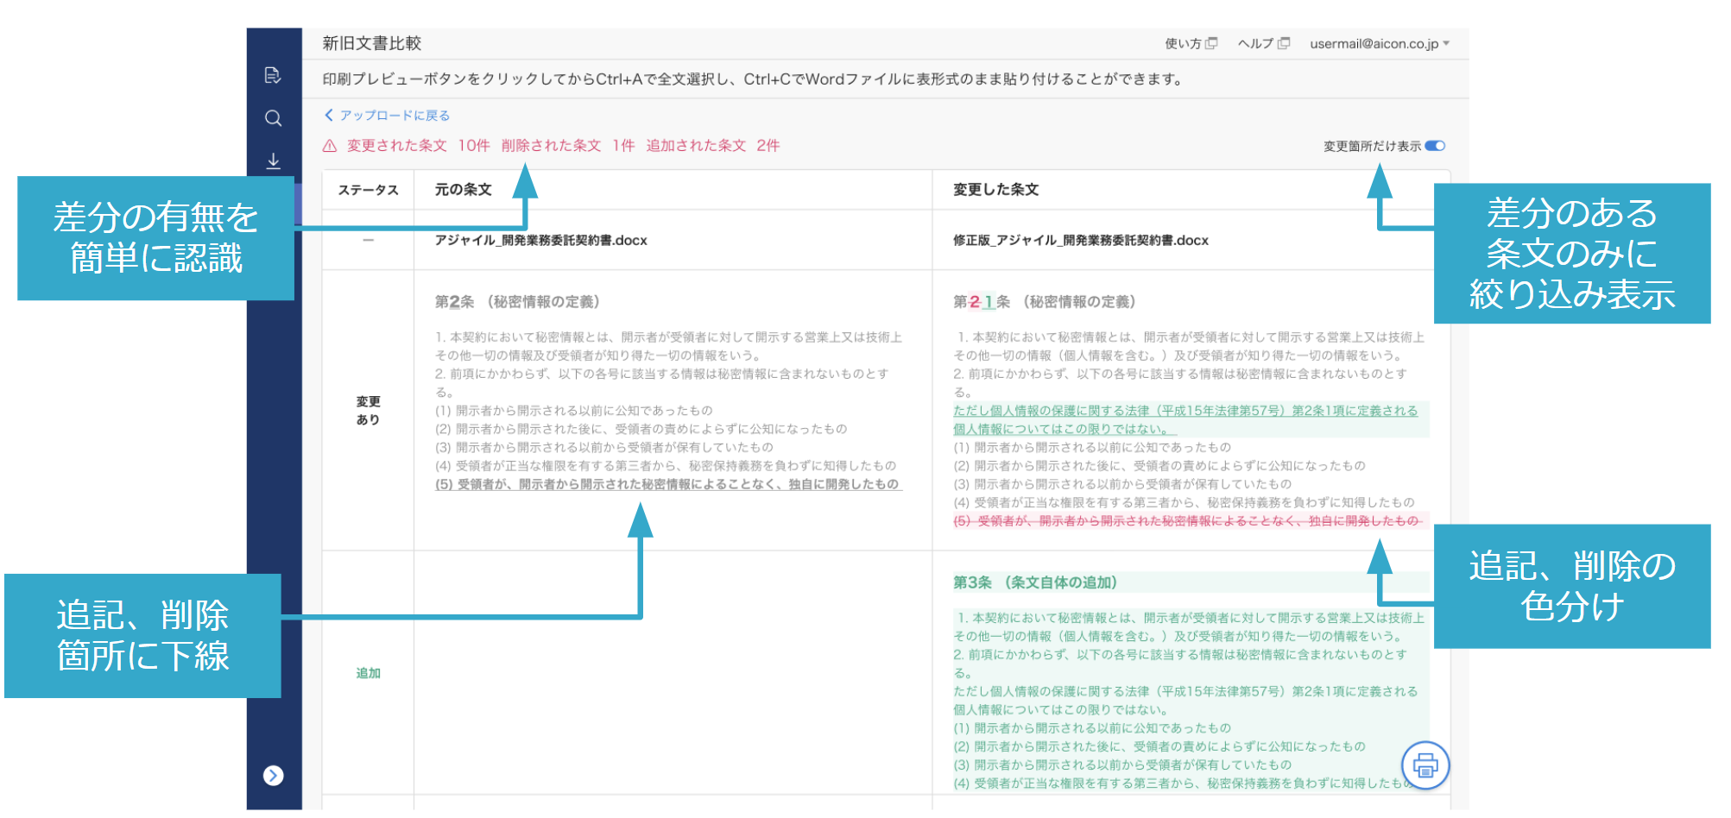Click external-link icon next to ヘルプ

1284,43
